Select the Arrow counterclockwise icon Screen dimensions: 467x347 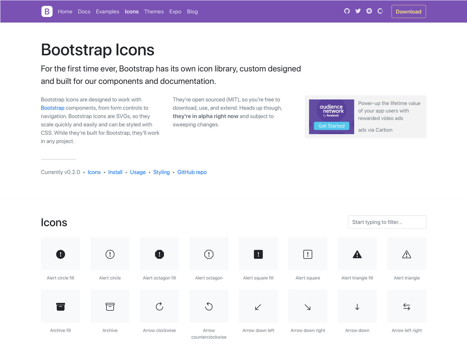209,306
